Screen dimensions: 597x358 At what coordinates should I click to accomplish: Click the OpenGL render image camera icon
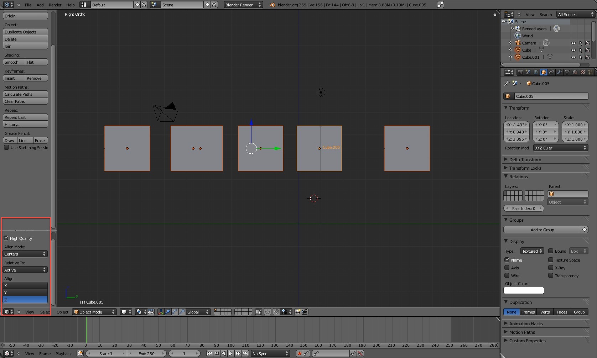click(x=298, y=312)
